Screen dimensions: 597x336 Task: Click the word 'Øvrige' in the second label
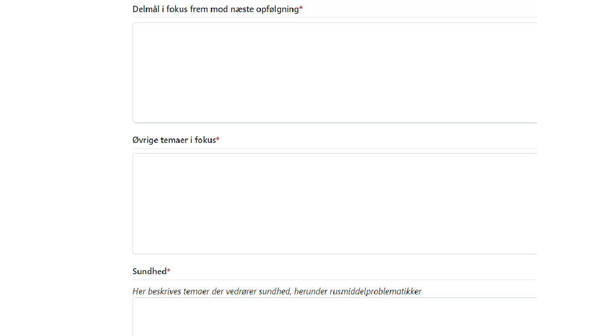pos(146,140)
